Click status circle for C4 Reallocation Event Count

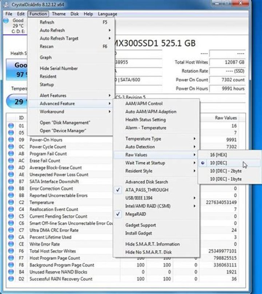[x=11, y=209]
